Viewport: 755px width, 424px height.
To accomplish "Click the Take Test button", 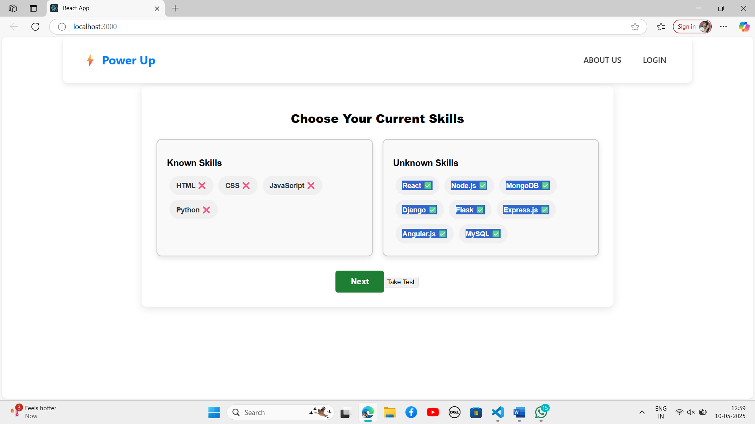I will click(x=401, y=282).
